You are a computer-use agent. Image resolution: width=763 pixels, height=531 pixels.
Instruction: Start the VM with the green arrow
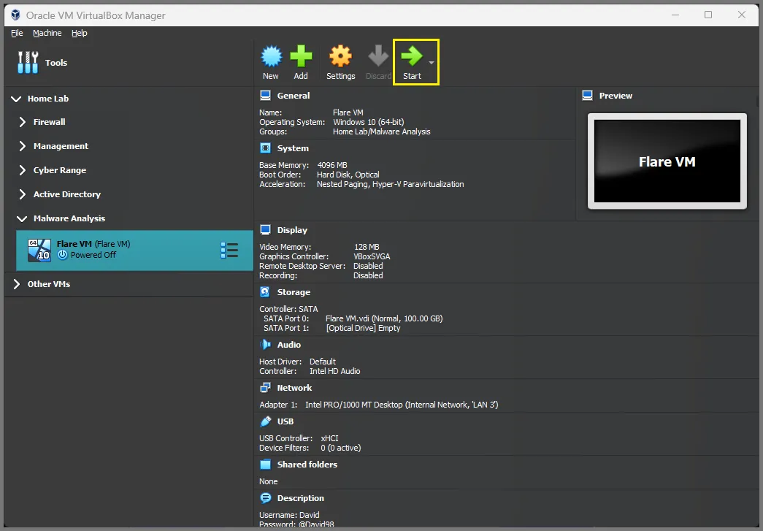(x=412, y=56)
